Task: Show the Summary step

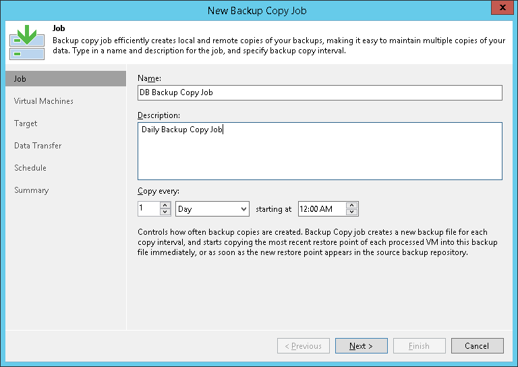Action: point(32,190)
